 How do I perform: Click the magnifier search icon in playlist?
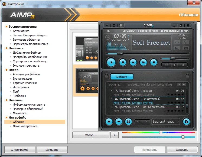146,122
